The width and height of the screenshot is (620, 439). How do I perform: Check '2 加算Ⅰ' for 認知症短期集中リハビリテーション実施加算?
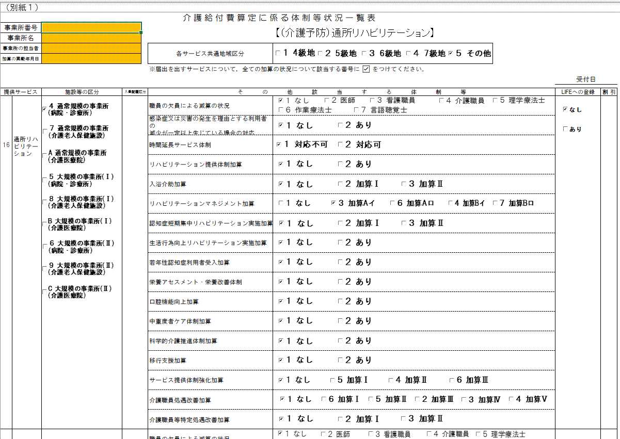340,223
